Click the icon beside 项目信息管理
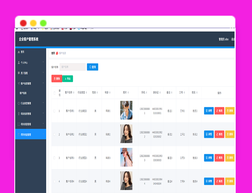The width and height of the screenshot is (252, 193). (x=19, y=113)
